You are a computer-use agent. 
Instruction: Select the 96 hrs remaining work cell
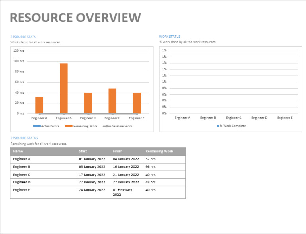point(151,167)
